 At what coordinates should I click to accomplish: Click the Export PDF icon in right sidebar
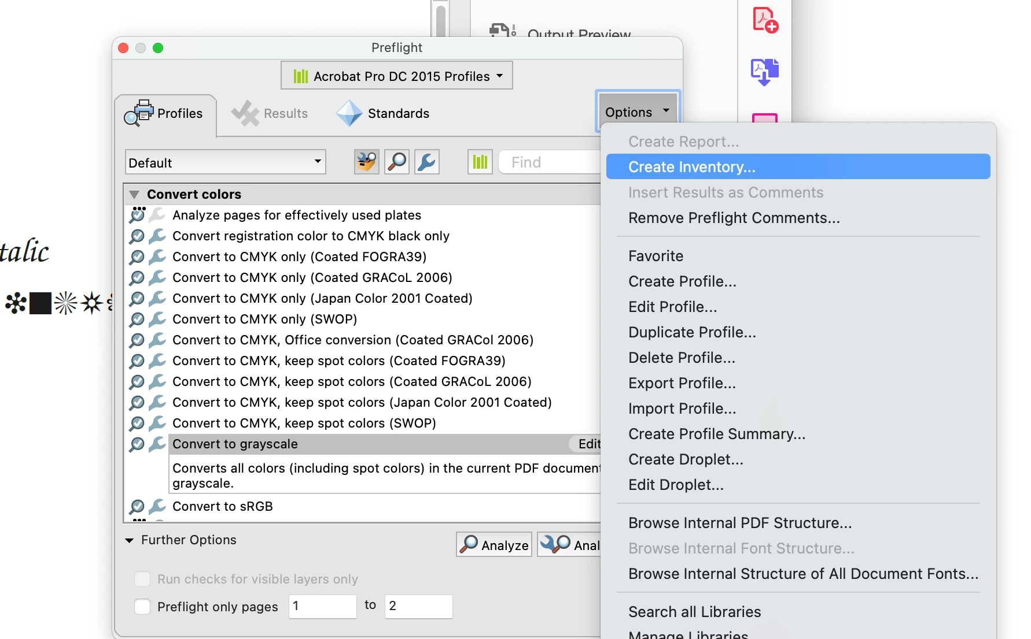pyautogui.click(x=765, y=72)
